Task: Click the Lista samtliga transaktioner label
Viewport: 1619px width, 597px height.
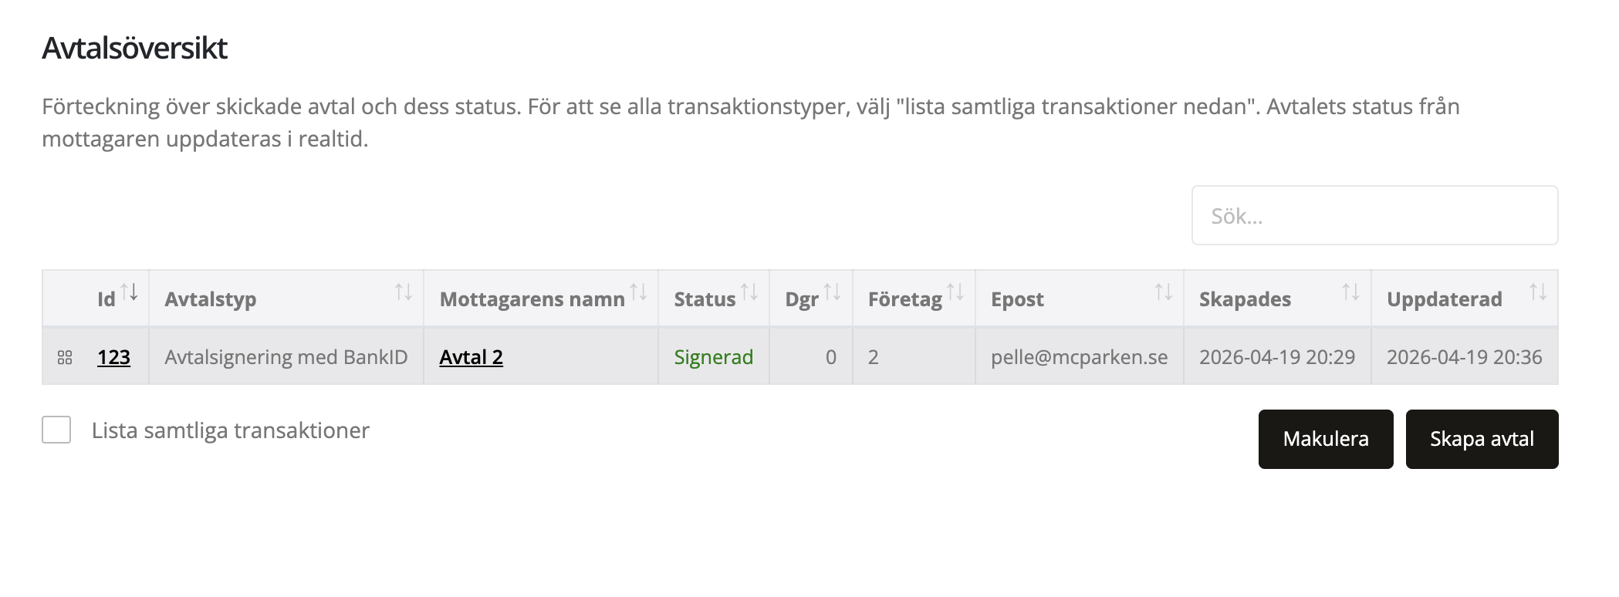Action: tap(230, 430)
